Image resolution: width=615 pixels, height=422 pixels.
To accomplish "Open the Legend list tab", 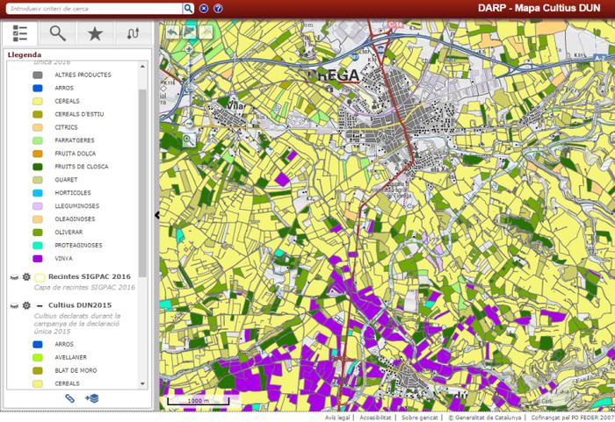I will pyautogui.click(x=21, y=33).
